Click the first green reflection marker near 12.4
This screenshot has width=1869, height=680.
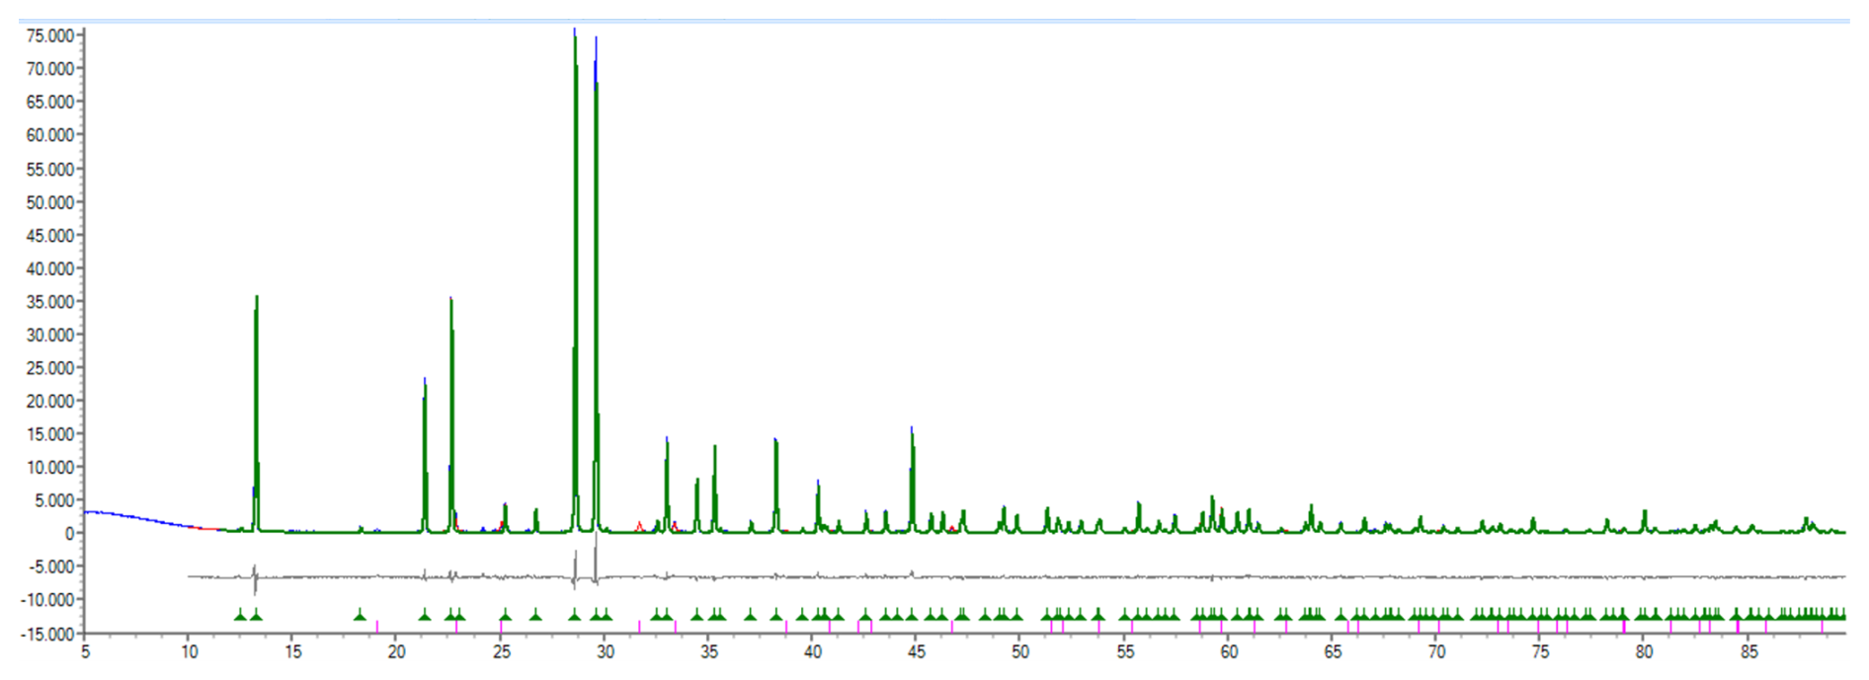tap(239, 615)
